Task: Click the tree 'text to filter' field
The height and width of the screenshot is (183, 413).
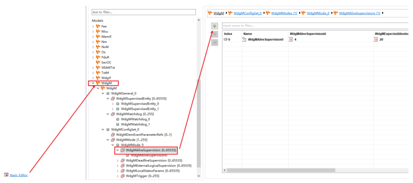Action: 143,12
